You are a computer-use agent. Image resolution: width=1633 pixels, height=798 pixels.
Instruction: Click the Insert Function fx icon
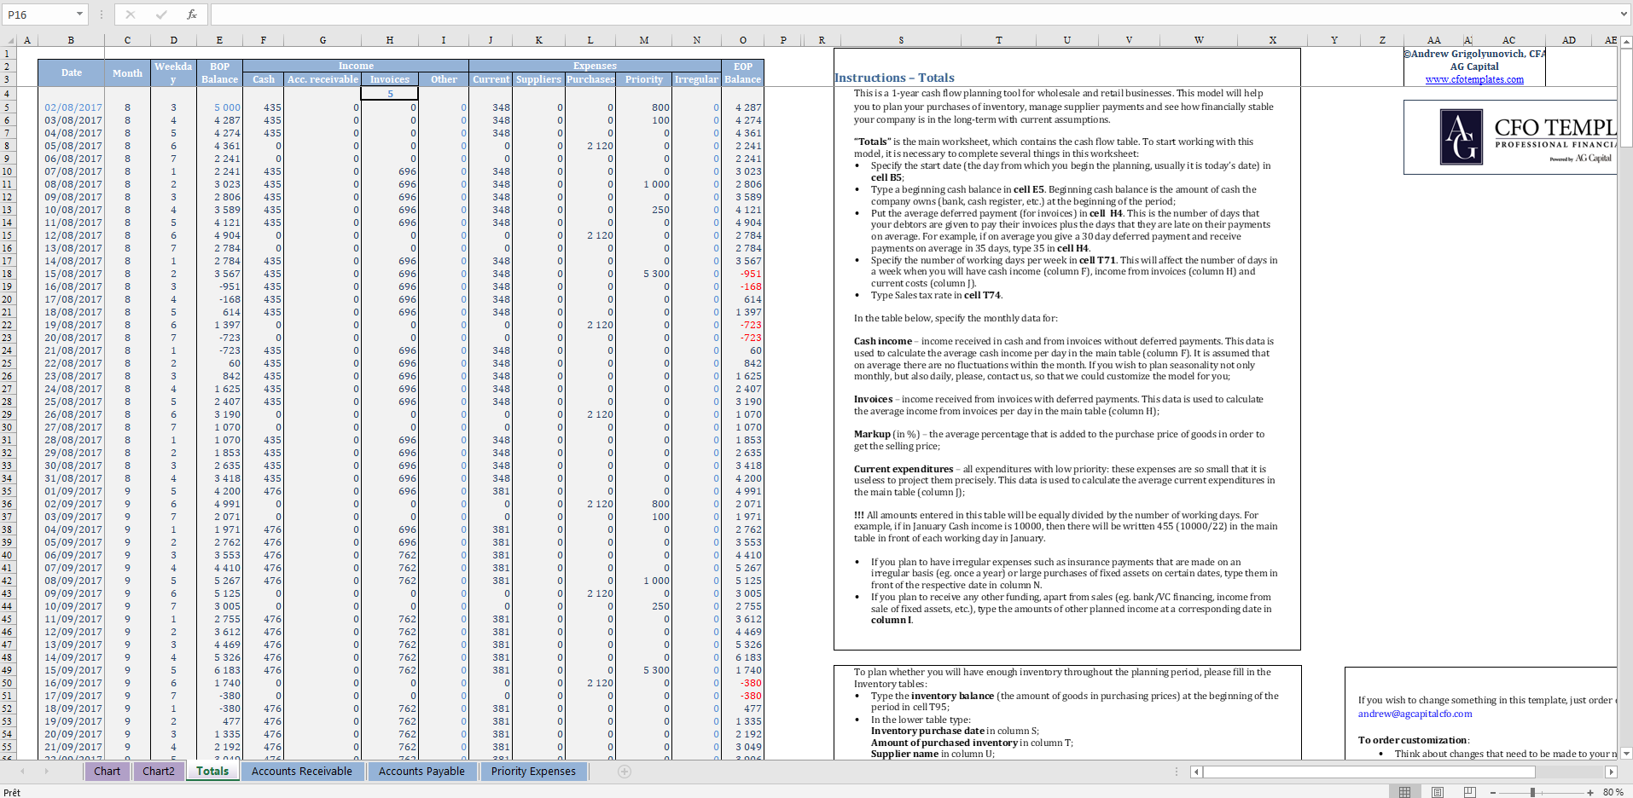coord(192,14)
